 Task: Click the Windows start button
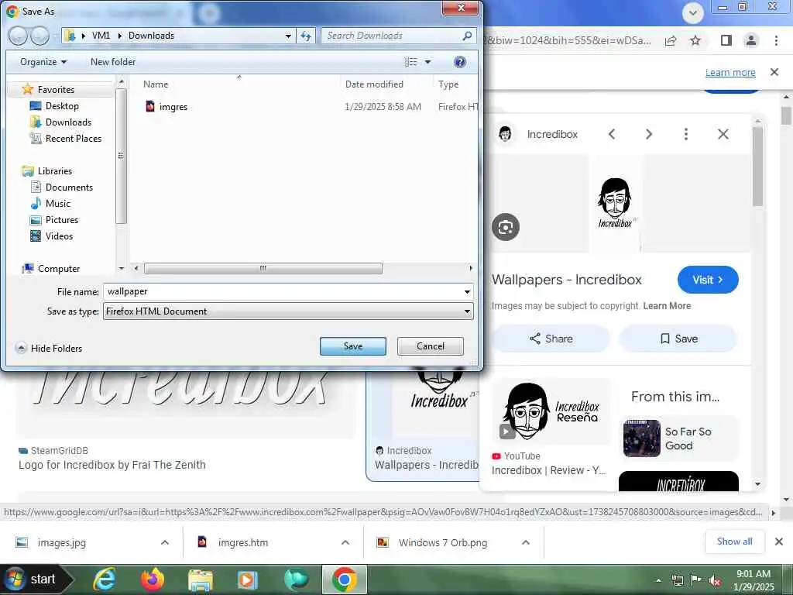36,580
